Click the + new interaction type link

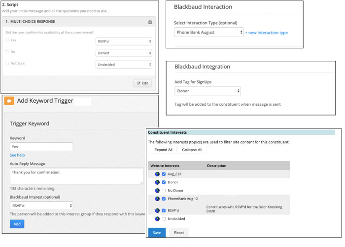267,33
